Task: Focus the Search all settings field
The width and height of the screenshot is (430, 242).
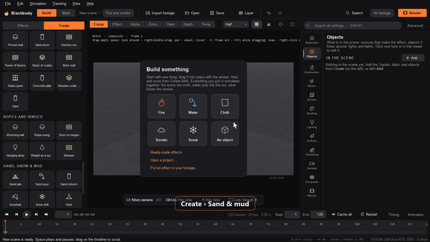Action: point(353,25)
